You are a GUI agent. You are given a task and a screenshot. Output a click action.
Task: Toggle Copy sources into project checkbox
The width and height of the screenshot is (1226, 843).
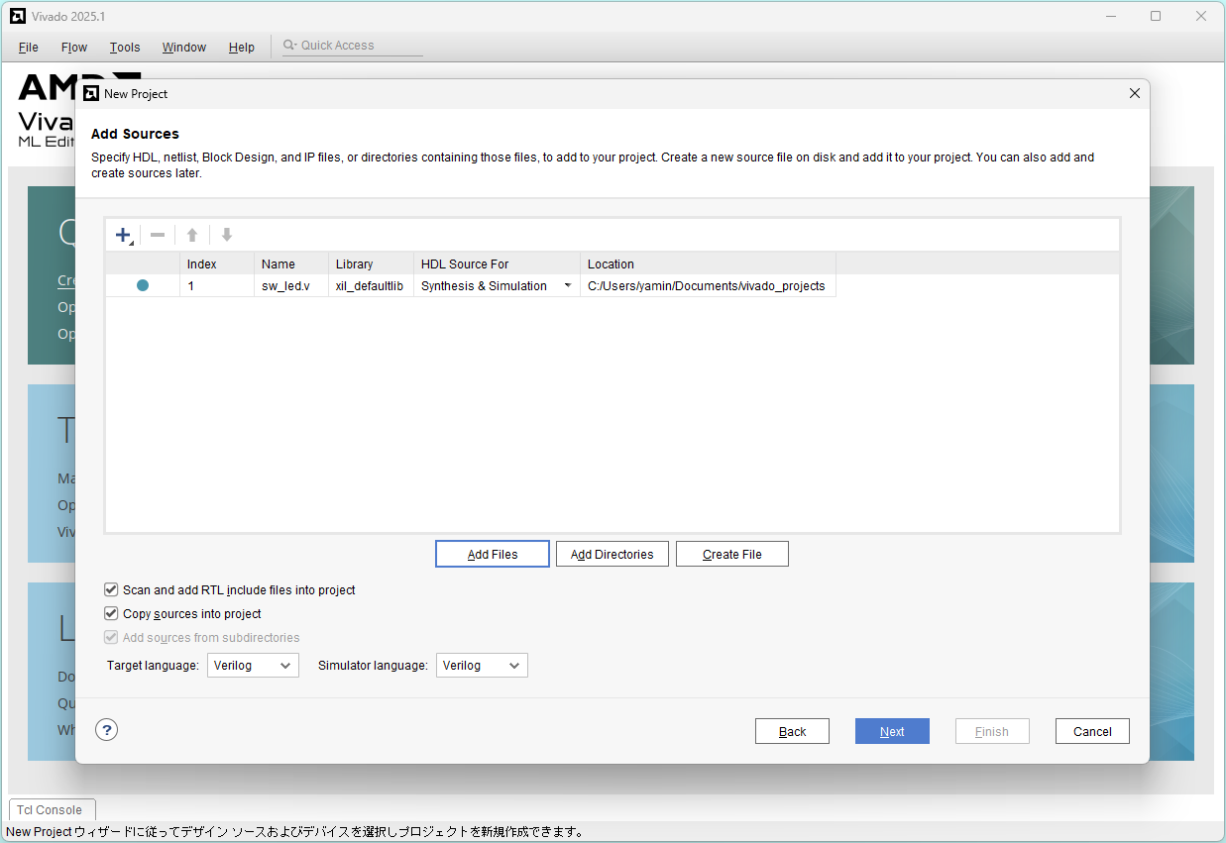point(111,613)
